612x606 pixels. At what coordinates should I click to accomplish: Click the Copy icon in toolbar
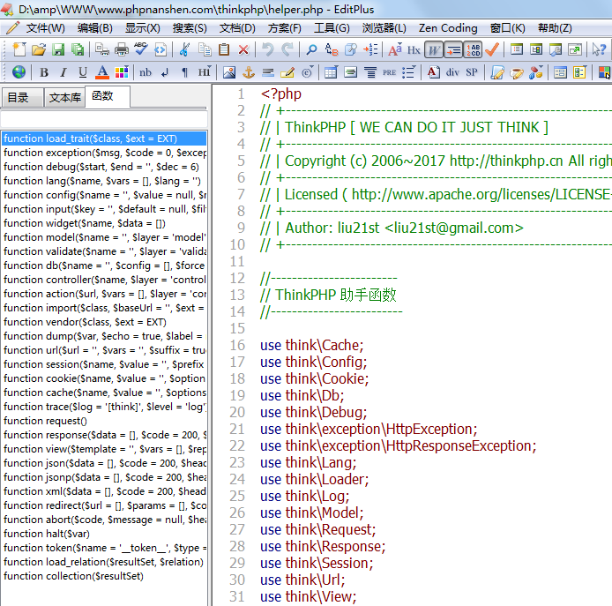[x=205, y=49]
